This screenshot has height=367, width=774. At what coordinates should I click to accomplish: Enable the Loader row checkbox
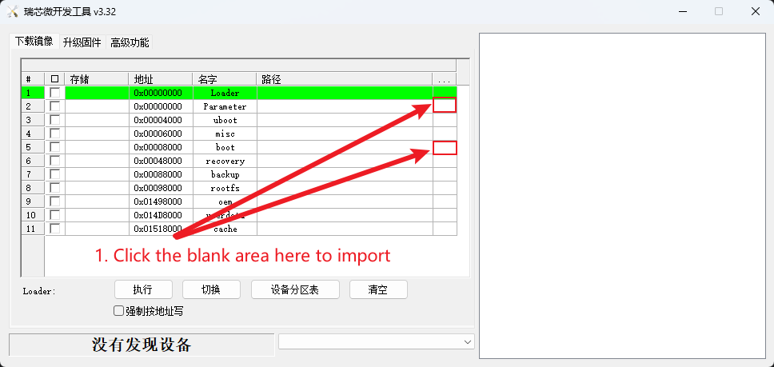pyautogui.click(x=55, y=93)
